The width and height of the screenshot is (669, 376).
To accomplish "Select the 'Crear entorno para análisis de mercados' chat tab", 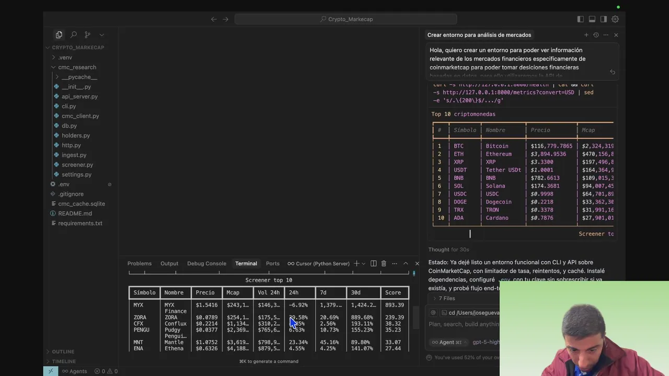I will click(479, 35).
